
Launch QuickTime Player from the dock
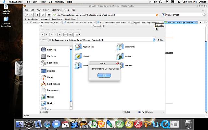click(x=165, y=124)
